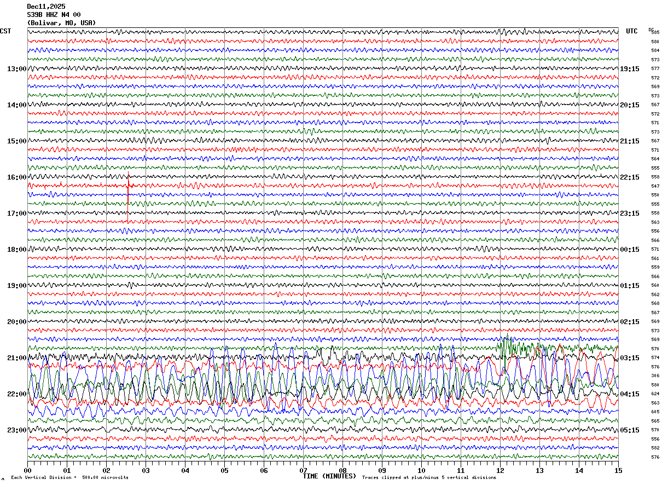Image resolution: width=662 pixels, height=485 pixels.
Task: Click the Dec11,2025 date label
Action: click(x=46, y=7)
